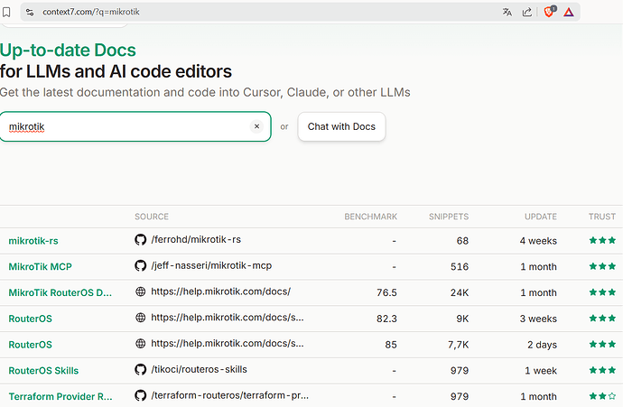Screen dimensions: 623x407
Task: Open the RouterOS Skills library link
Action: pos(43,371)
